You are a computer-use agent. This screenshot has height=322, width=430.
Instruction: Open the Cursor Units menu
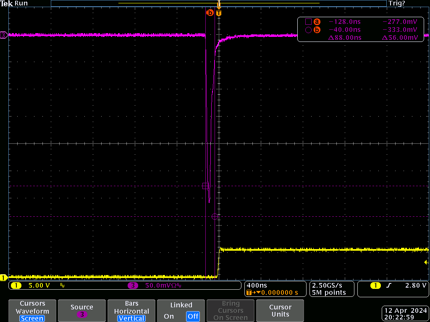[x=280, y=311]
